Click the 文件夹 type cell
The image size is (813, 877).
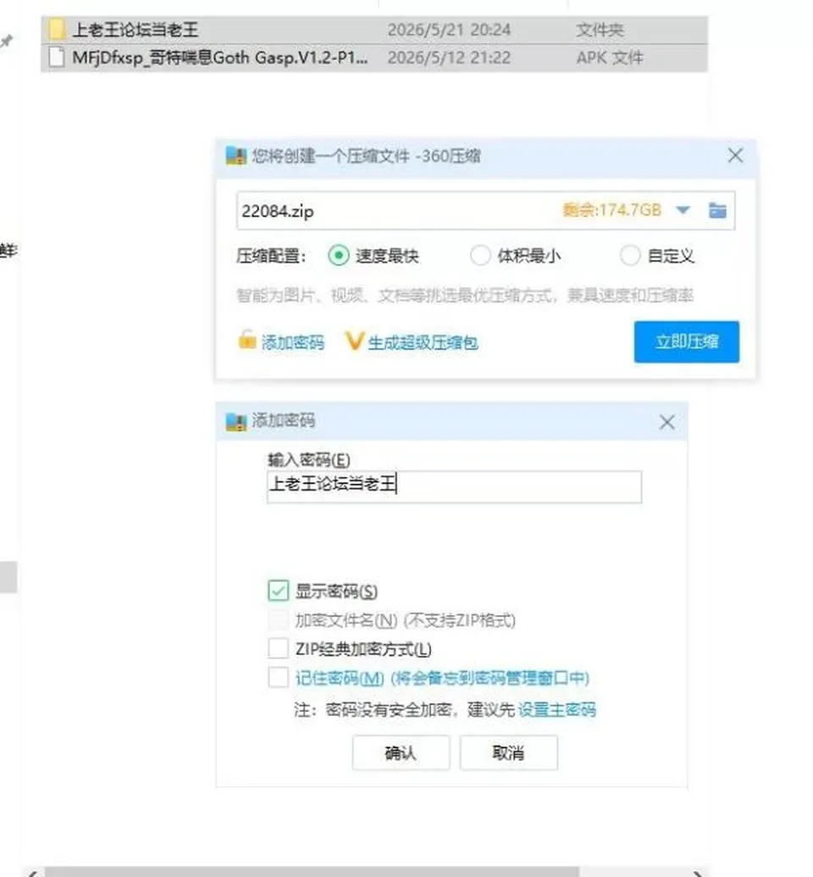(600, 30)
